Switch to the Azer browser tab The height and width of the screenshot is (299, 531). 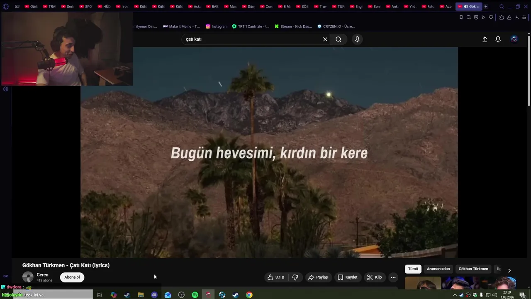click(x=446, y=7)
